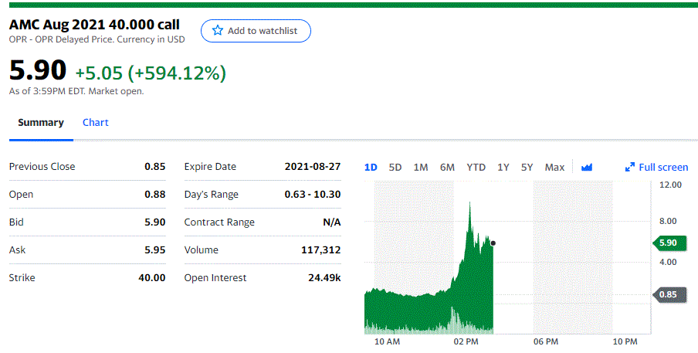The width and height of the screenshot is (698, 353).
Task: Click the 12.00 price axis label
Action: [670, 185]
